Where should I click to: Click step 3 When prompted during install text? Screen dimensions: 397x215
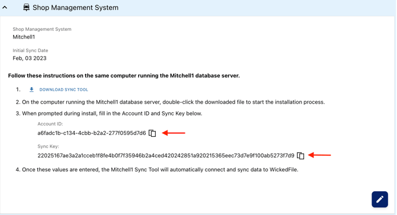[109, 114]
